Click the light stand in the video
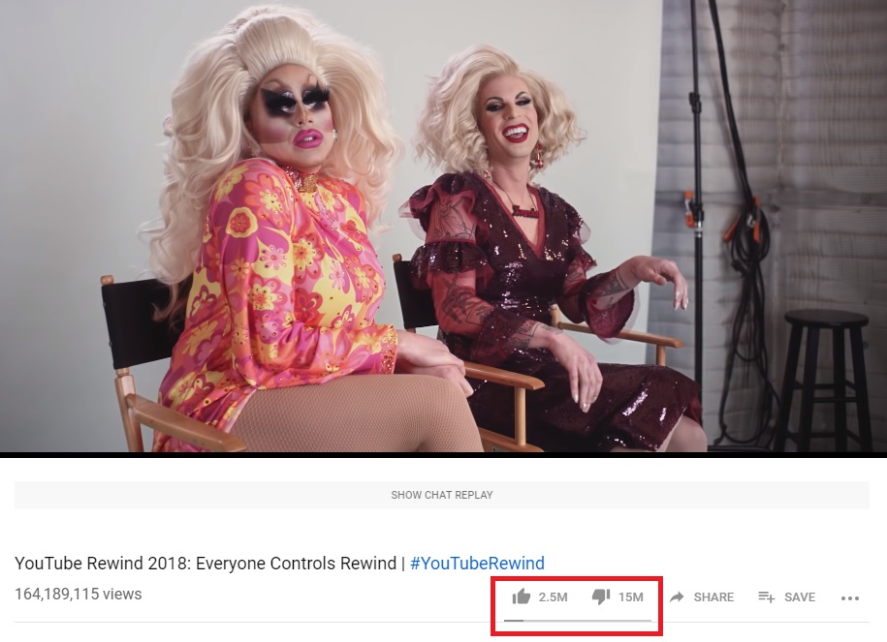The width and height of the screenshot is (887, 642). (697, 226)
